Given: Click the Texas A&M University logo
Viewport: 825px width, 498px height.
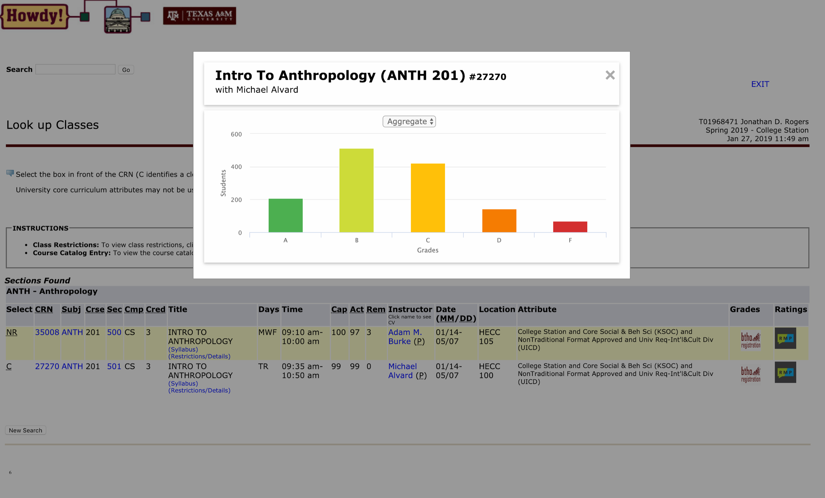Looking at the screenshot, I should pyautogui.click(x=199, y=15).
